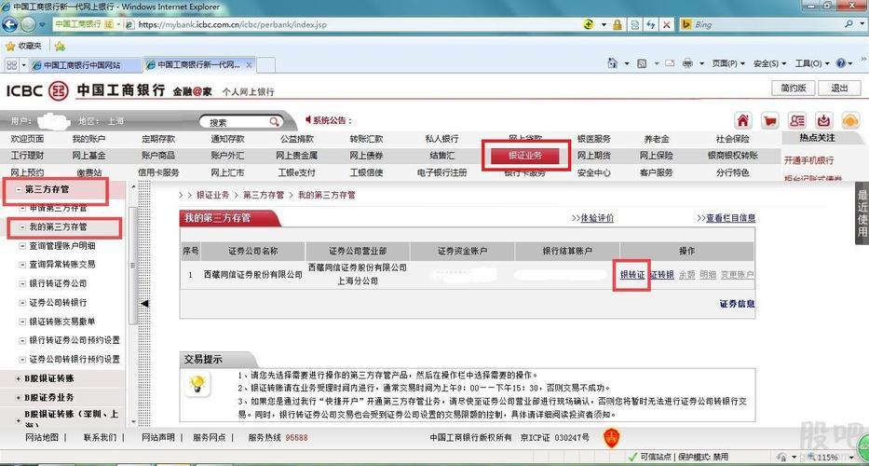Open the address bar URL history dropdown
This screenshot has height=466, width=869.
click(x=604, y=24)
